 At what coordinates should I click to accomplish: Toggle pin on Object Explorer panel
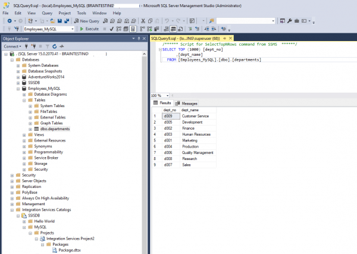(139, 39)
